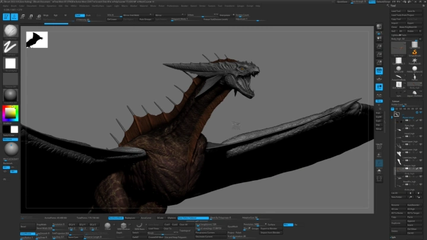Adjust the Z Intensity slider
The image size is (427, 240).
pyautogui.click(x=90, y=20)
